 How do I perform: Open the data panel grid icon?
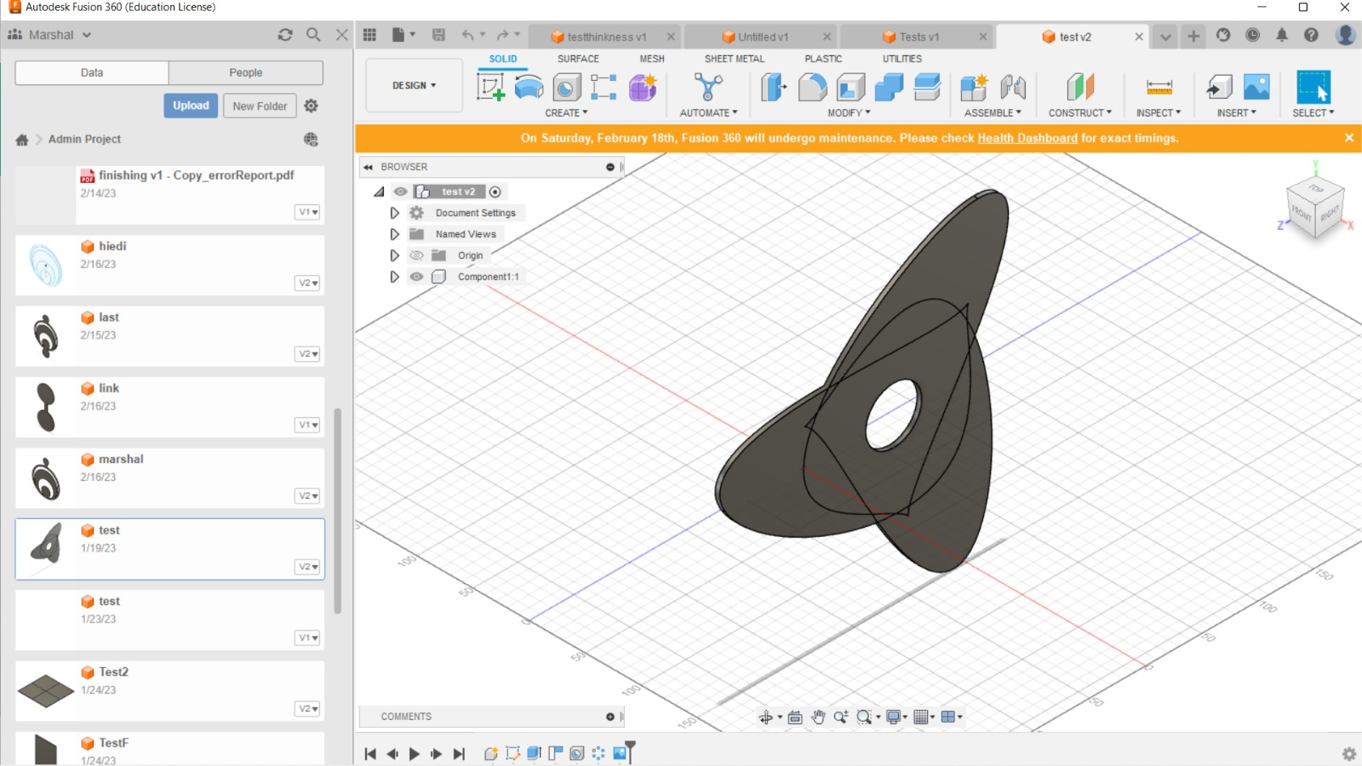[x=369, y=35]
